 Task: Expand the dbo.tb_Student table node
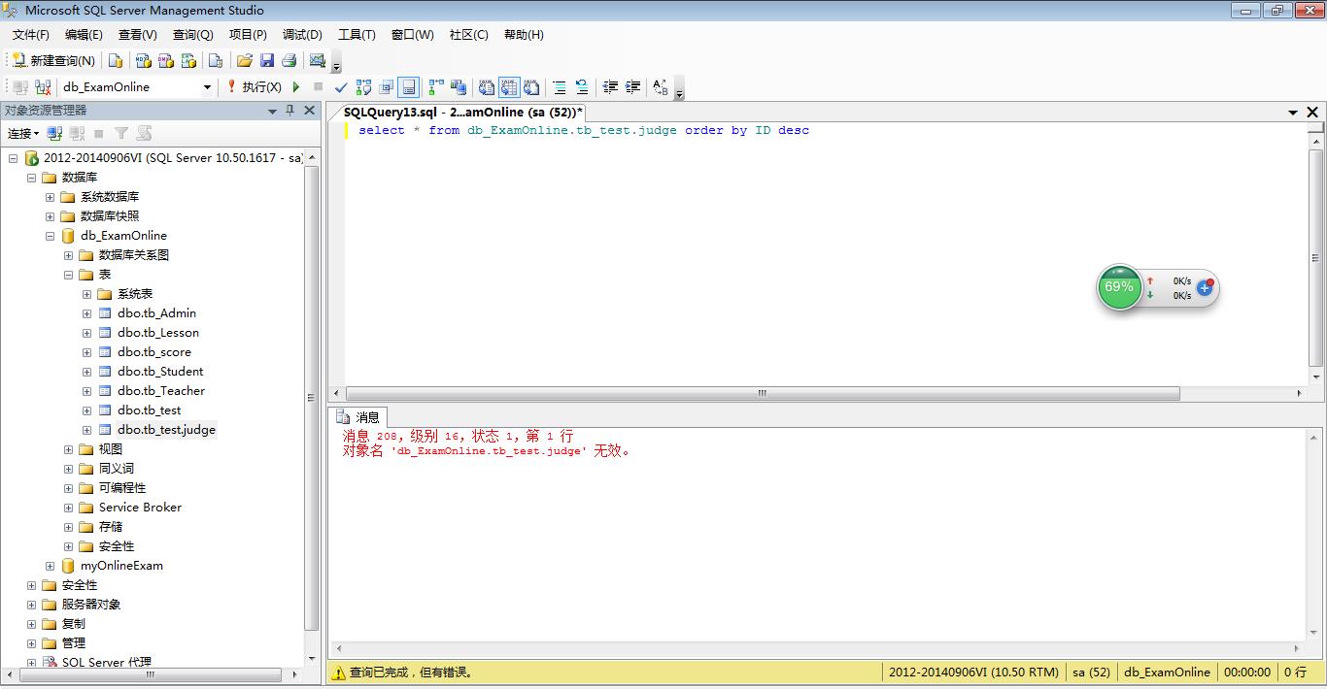pos(86,372)
